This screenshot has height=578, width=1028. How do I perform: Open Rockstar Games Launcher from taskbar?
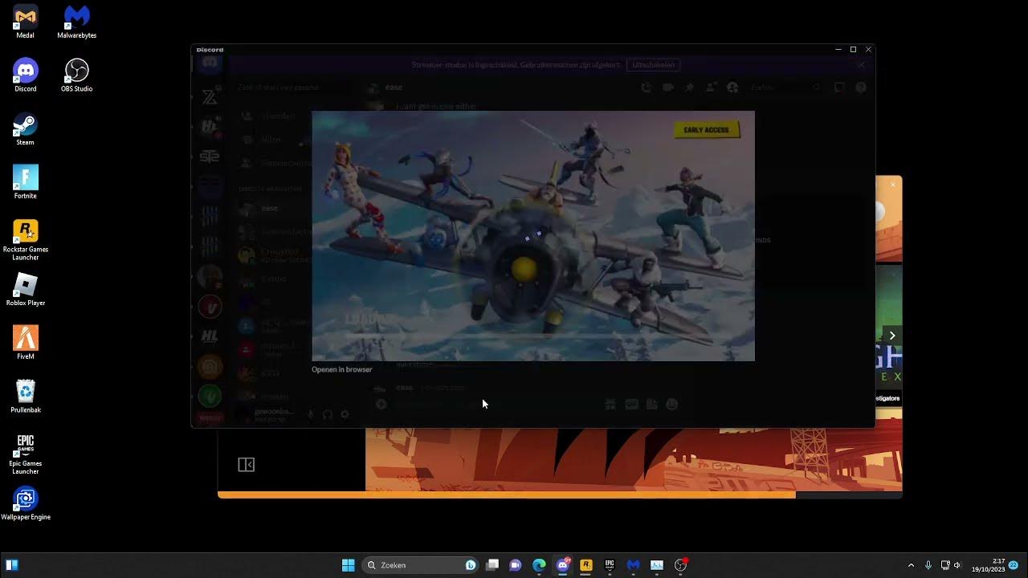click(586, 565)
